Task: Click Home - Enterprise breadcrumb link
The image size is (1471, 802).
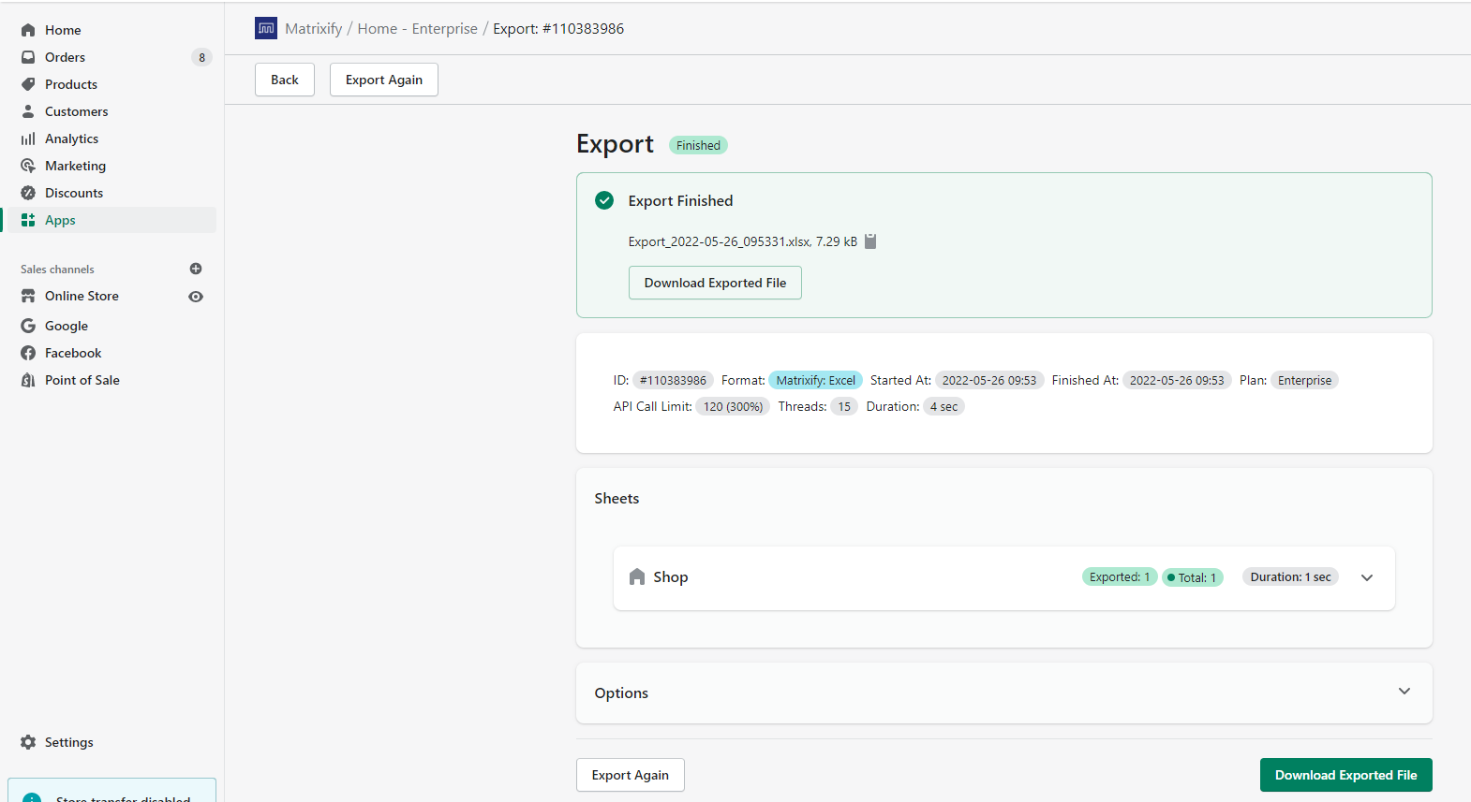Action: point(417,29)
